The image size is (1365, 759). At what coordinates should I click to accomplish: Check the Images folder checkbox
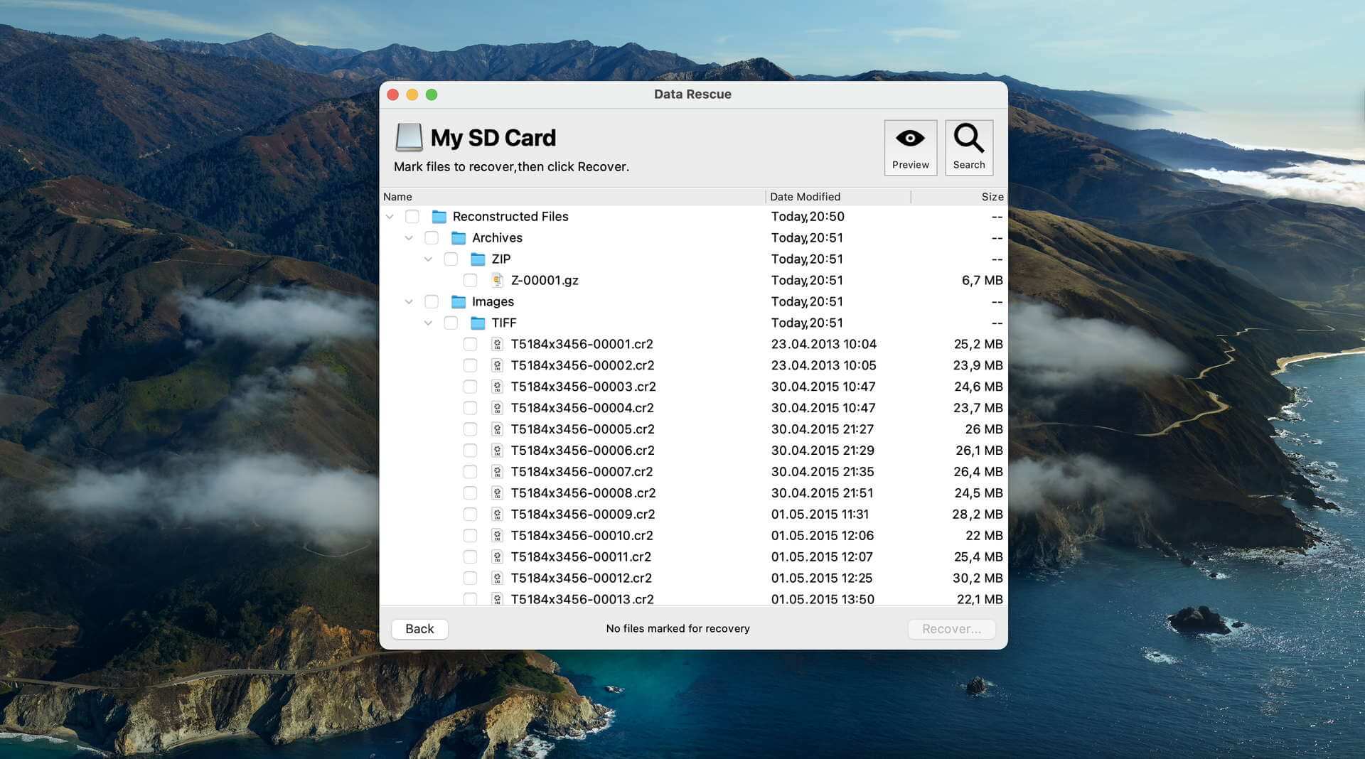pyautogui.click(x=432, y=302)
